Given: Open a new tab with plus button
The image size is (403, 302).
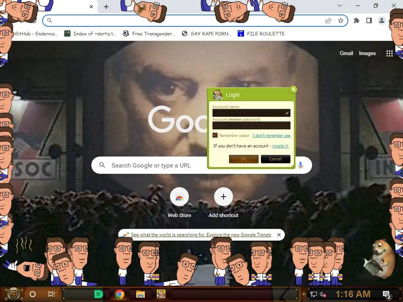Looking at the screenshot, I should [106, 7].
